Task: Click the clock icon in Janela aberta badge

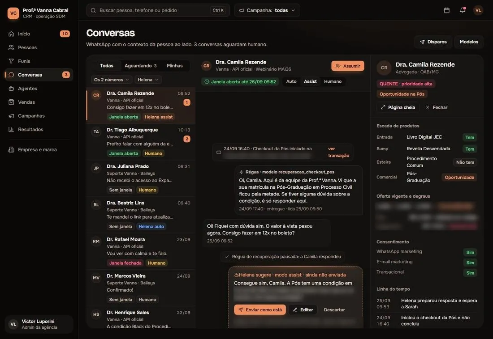Action: coord(207,81)
